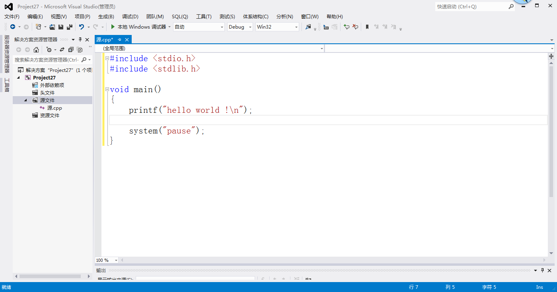The height and width of the screenshot is (292, 557).
Task: Select the 头文件 folder
Action: pos(43,93)
